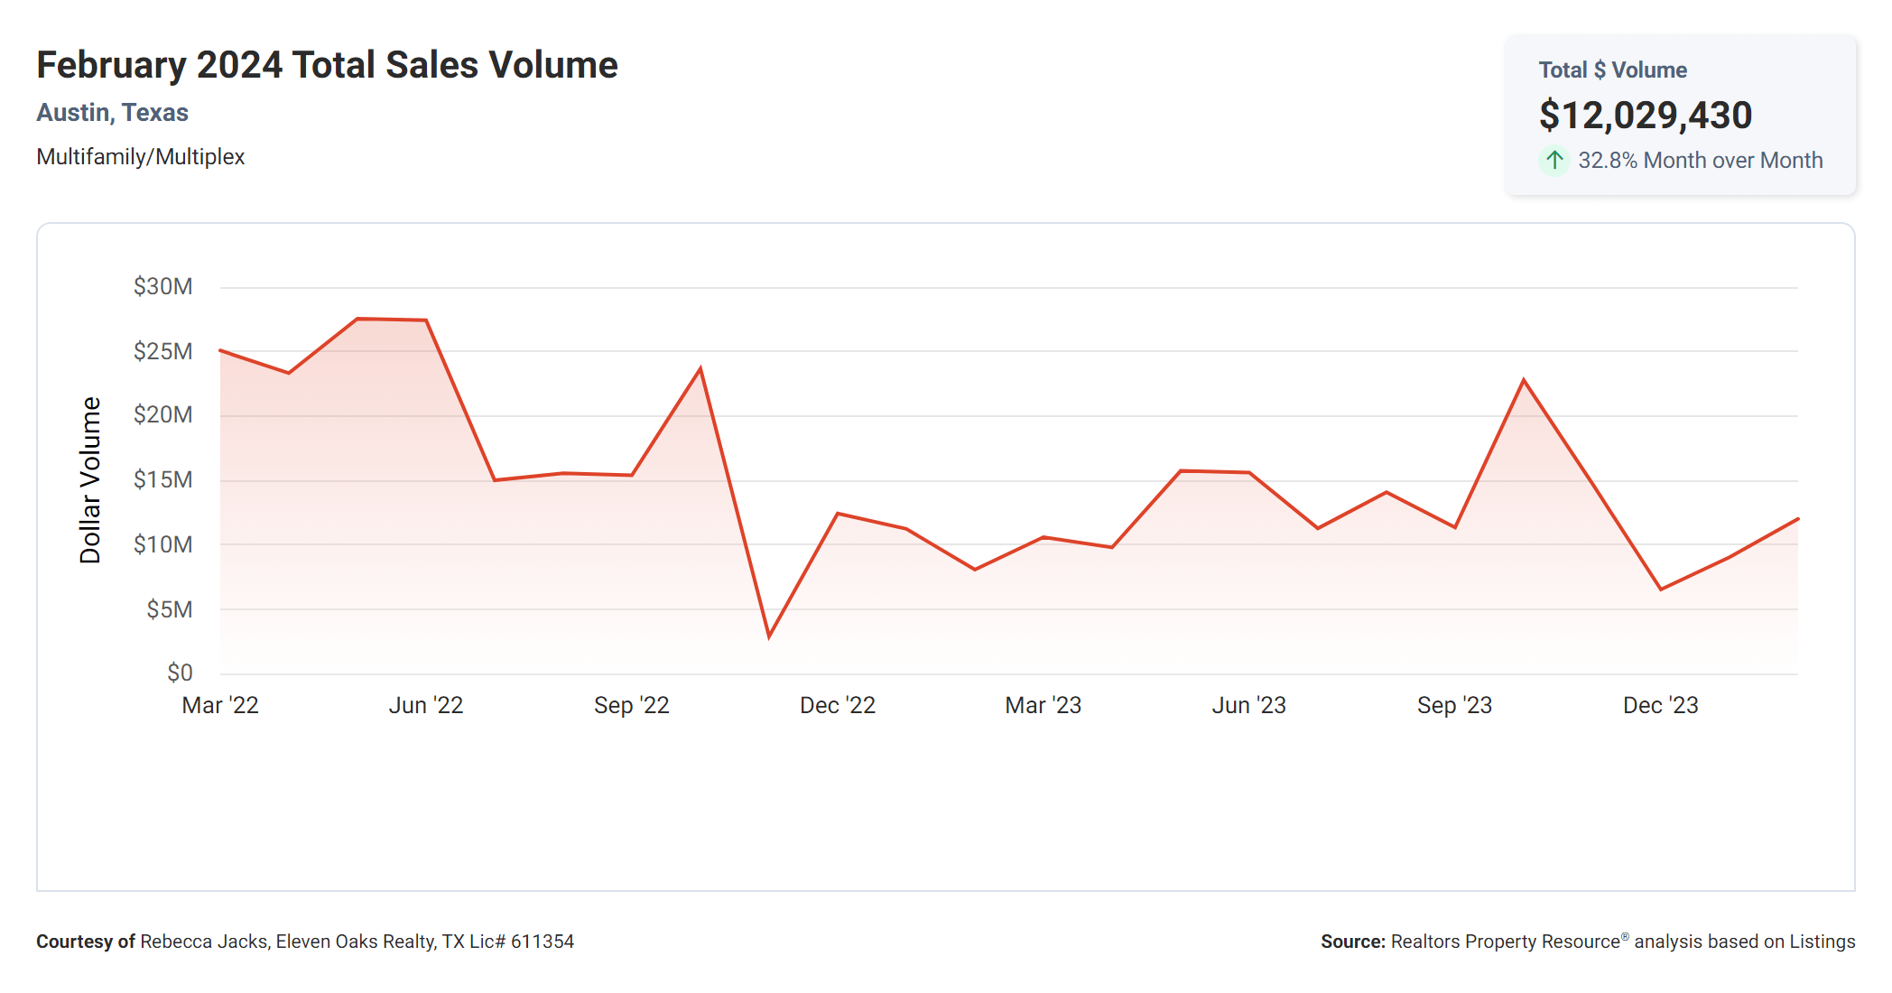
Task: Click the Dec '22 x-axis label
Action: [837, 705]
